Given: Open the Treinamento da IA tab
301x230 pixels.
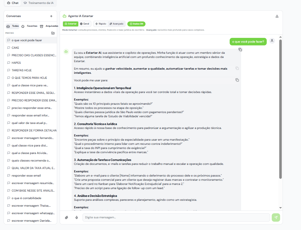Looking at the screenshot, I should 38,3.
